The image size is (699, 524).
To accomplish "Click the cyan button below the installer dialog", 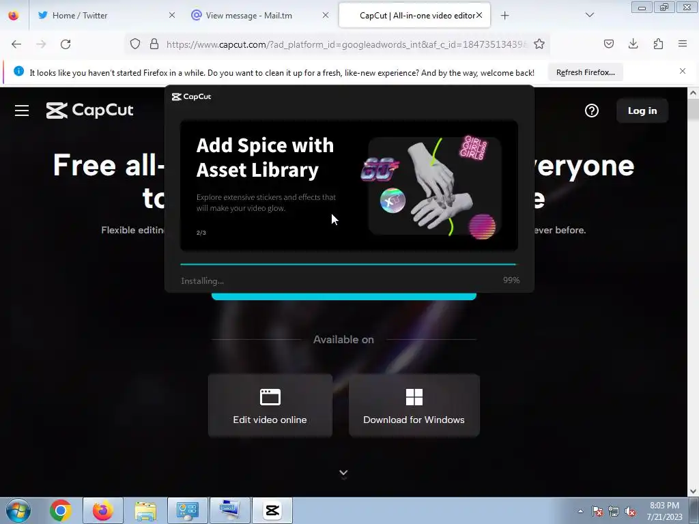I will tap(344, 296).
